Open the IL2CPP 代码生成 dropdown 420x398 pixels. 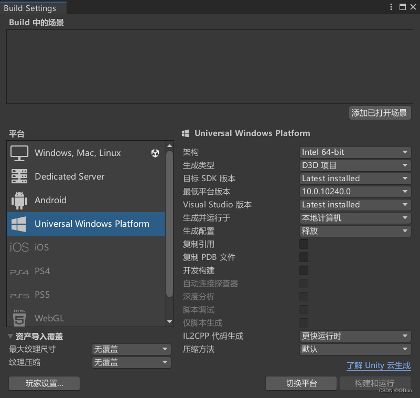355,337
